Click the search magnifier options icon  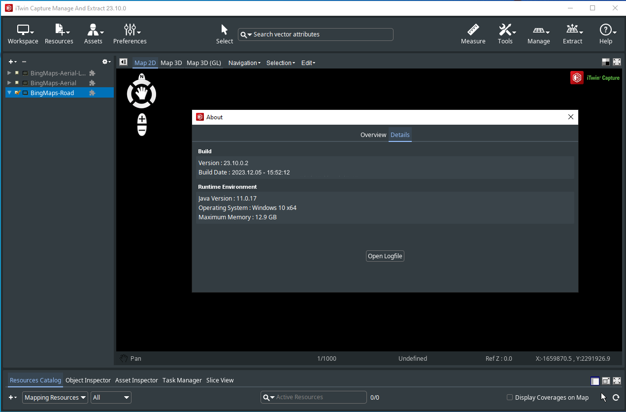point(246,34)
